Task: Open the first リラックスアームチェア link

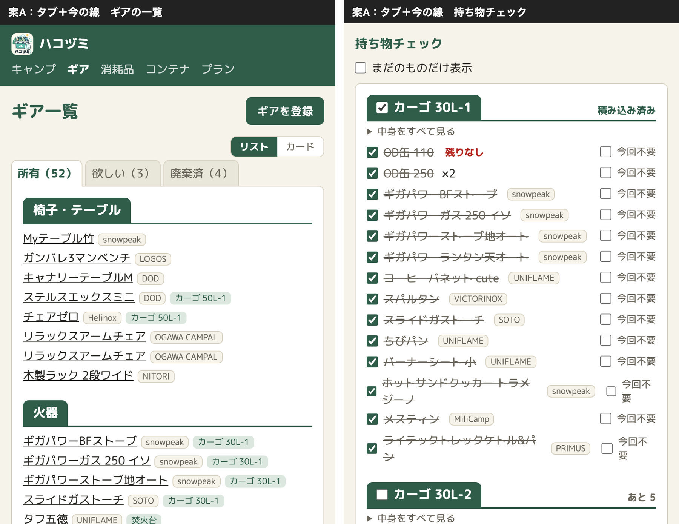Action: 84,337
